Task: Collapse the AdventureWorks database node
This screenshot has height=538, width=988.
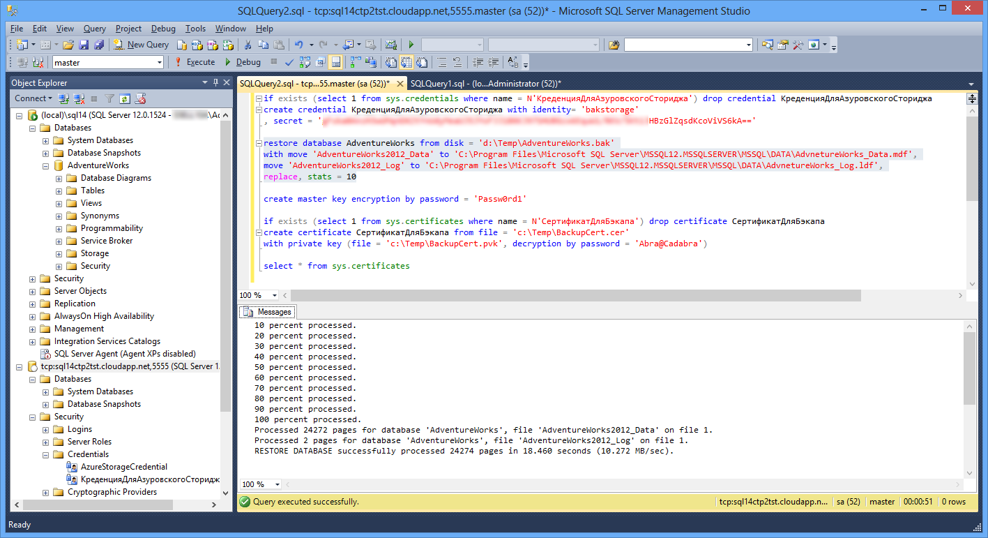Action: (x=46, y=165)
